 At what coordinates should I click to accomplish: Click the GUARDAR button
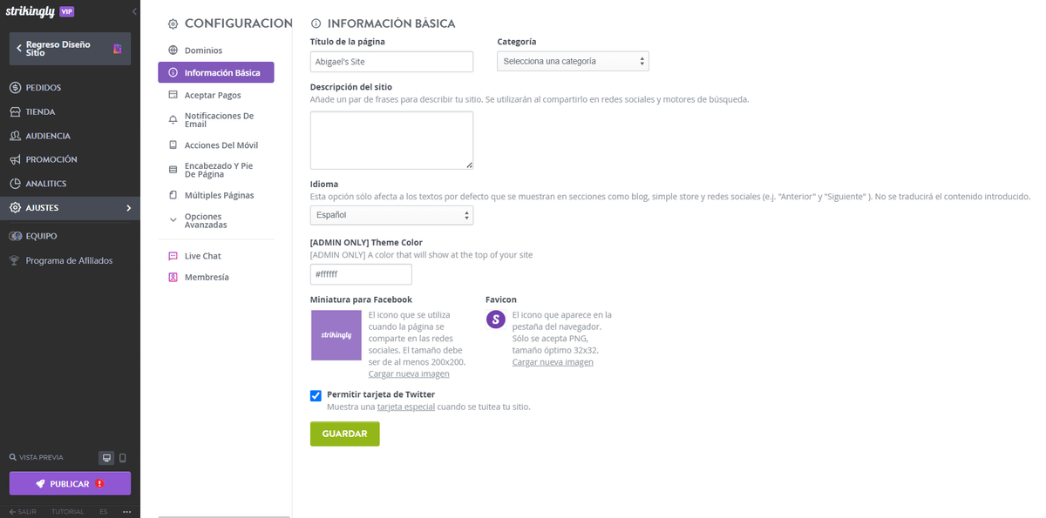[344, 432]
